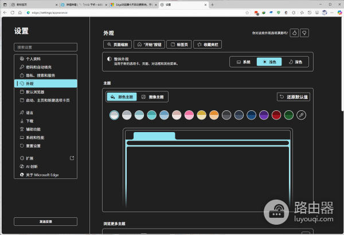Viewport: 344px width, 235px height.
Task: Open the favorites list icon in toolbar
Action: click(x=302, y=13)
